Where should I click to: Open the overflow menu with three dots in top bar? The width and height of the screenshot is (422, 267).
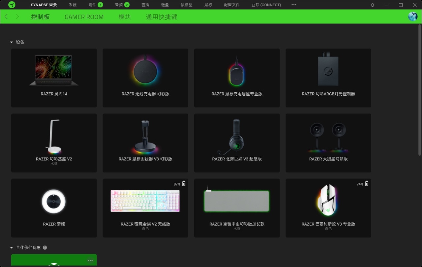pyautogui.click(x=294, y=5)
